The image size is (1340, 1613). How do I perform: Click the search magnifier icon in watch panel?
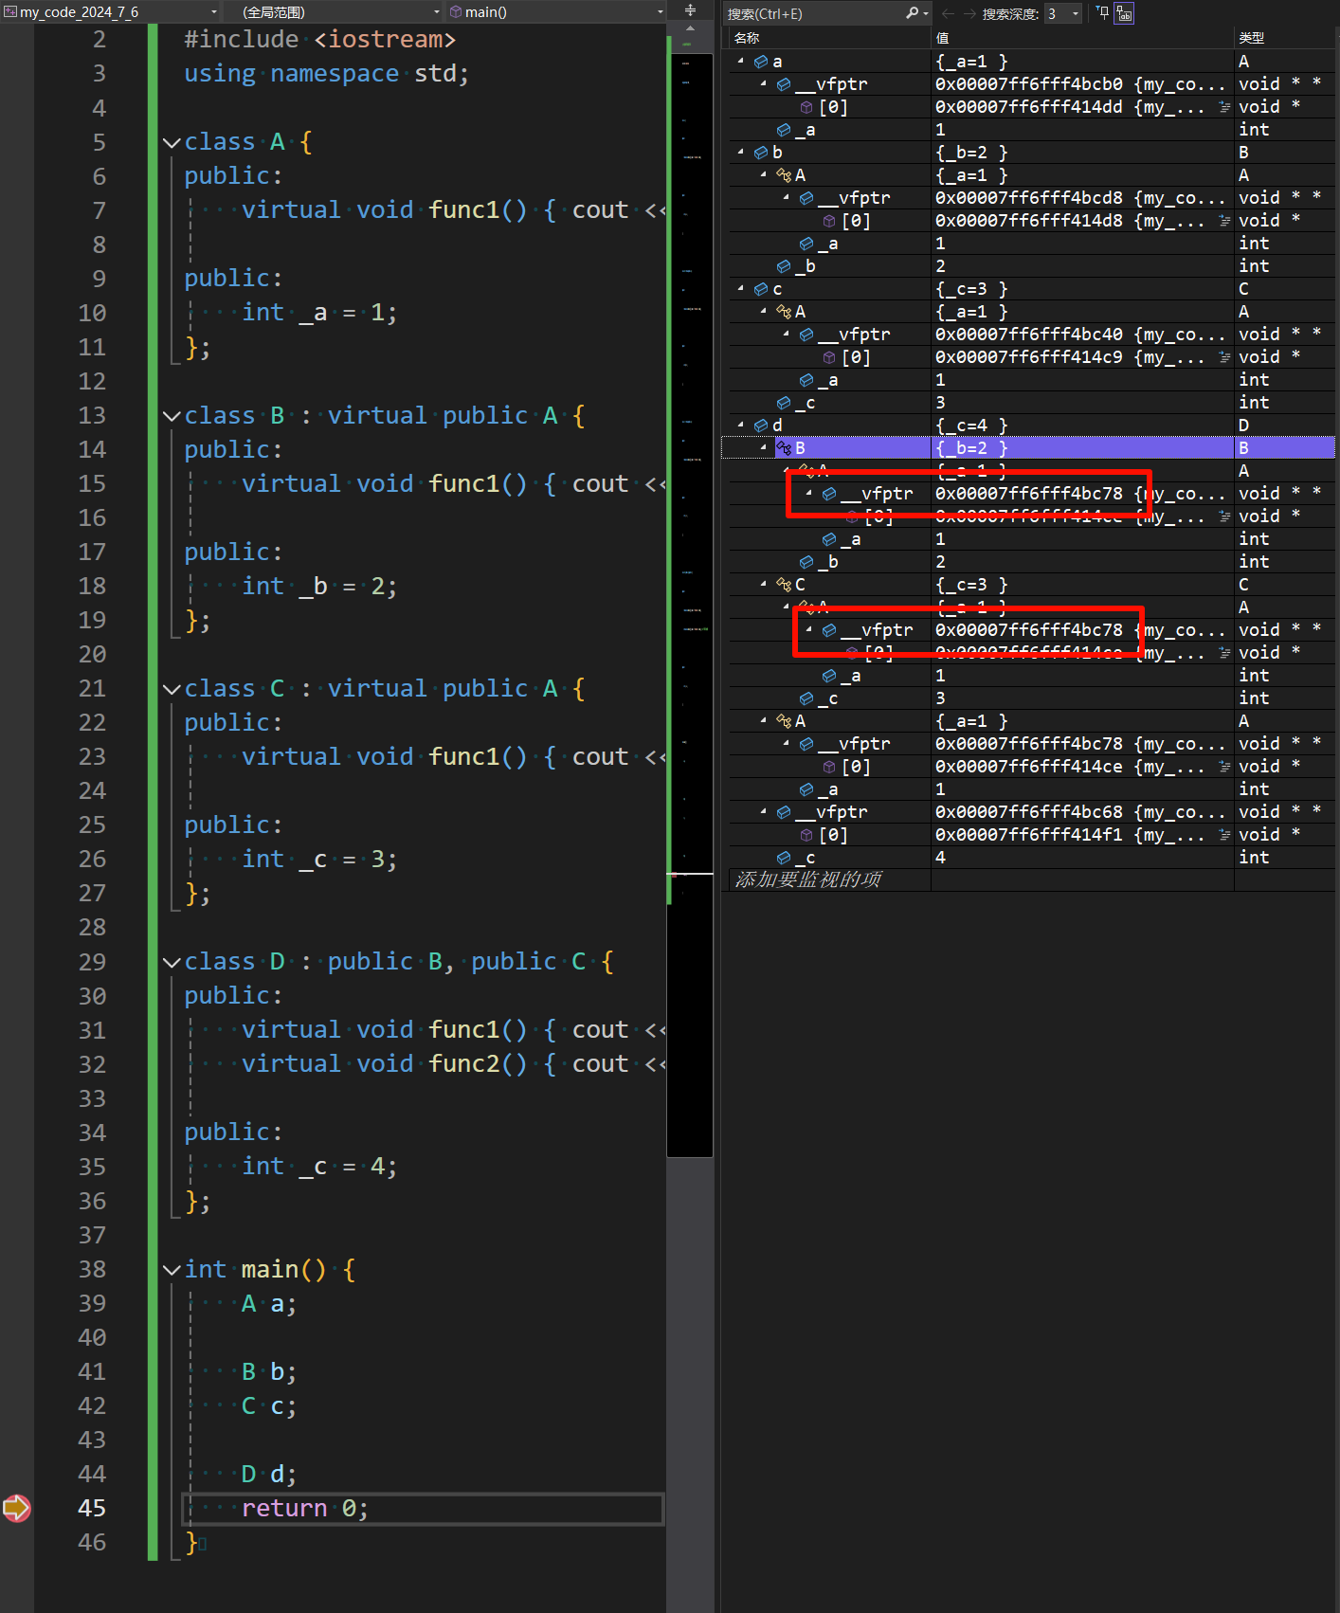coord(912,13)
